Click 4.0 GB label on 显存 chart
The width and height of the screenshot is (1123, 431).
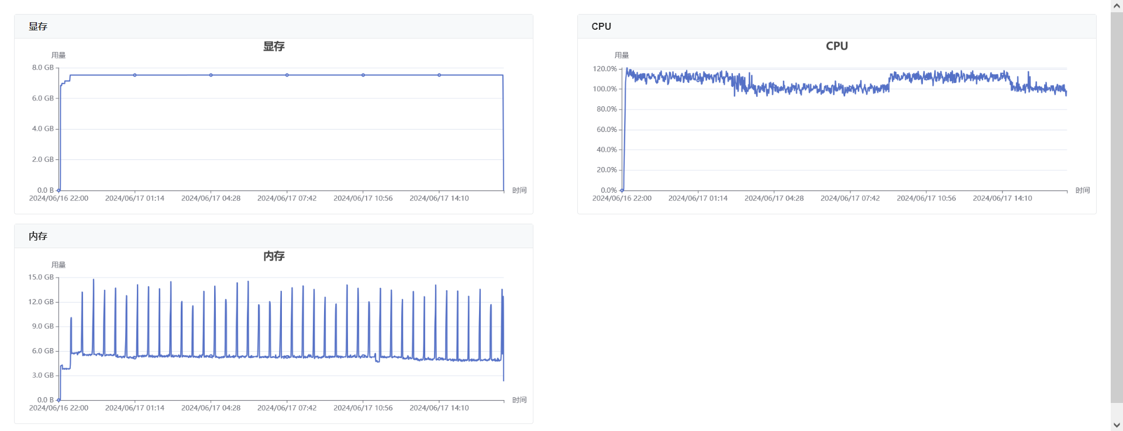[x=43, y=128]
